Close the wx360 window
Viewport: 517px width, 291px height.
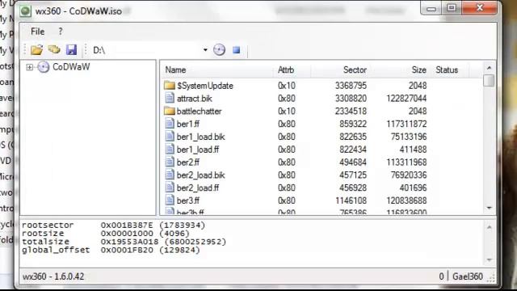(479, 8)
